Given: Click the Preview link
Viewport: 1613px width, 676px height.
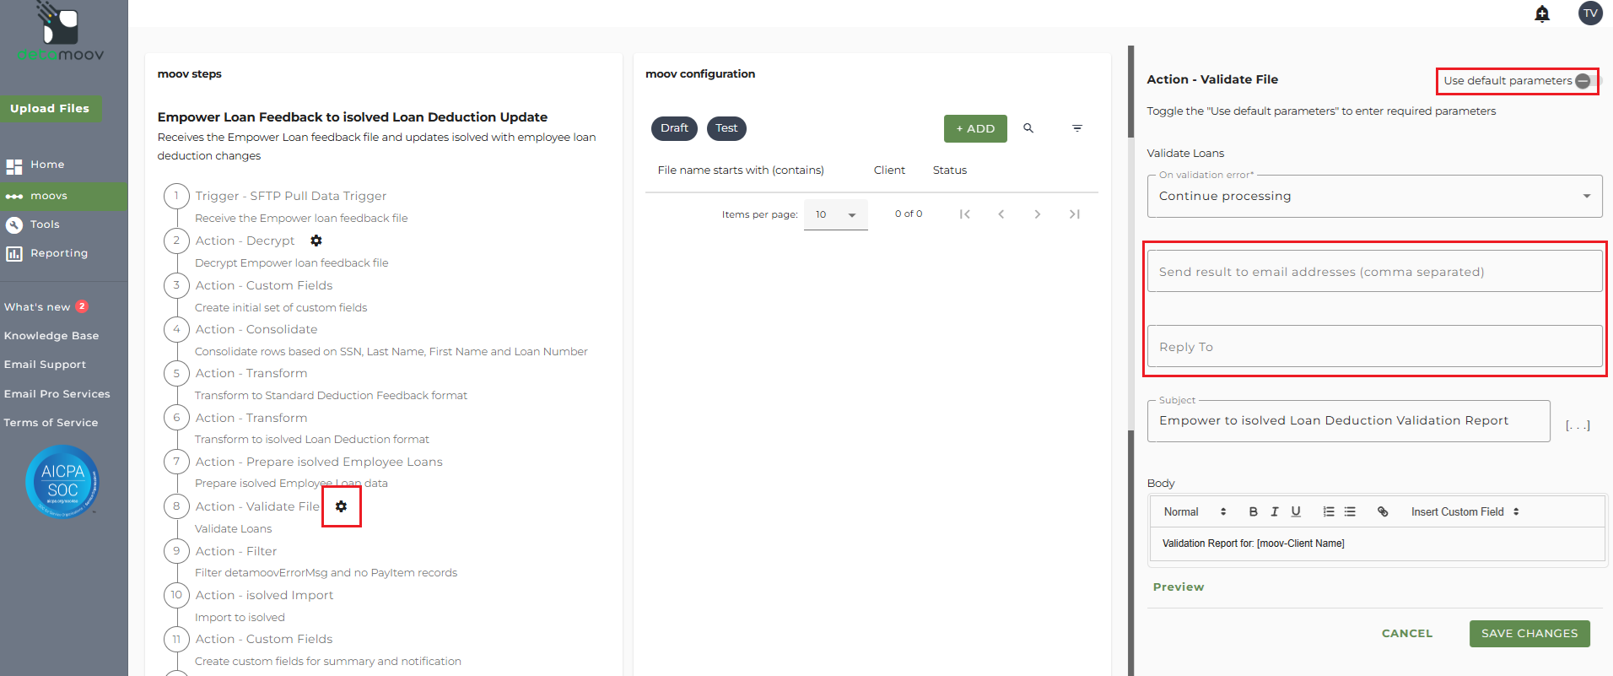Looking at the screenshot, I should [x=1179, y=587].
